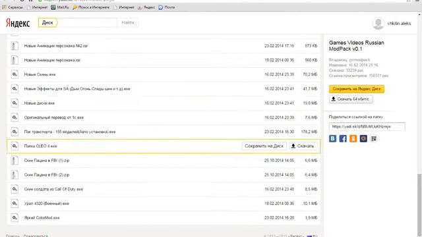Open the first Интернет bookmark

(37, 7)
